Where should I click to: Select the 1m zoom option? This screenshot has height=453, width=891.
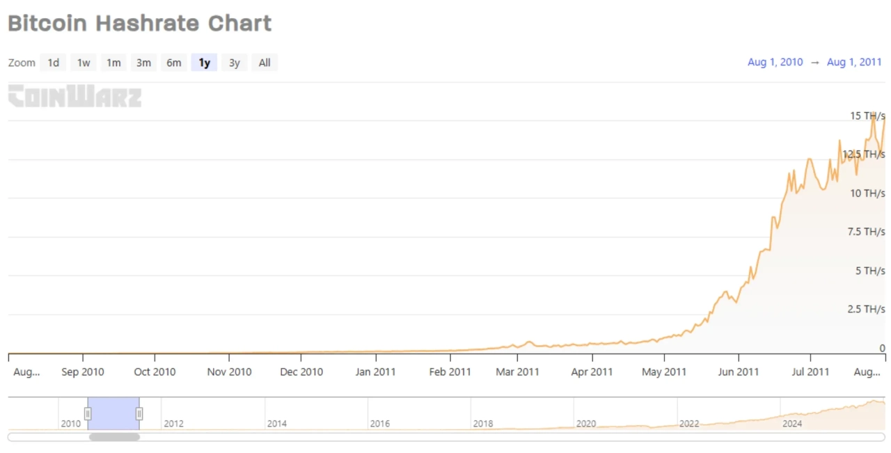(113, 63)
